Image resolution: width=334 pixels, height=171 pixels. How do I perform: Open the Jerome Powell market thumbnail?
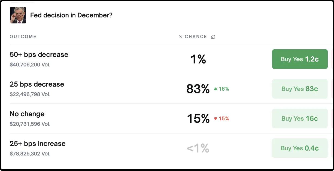(x=18, y=15)
